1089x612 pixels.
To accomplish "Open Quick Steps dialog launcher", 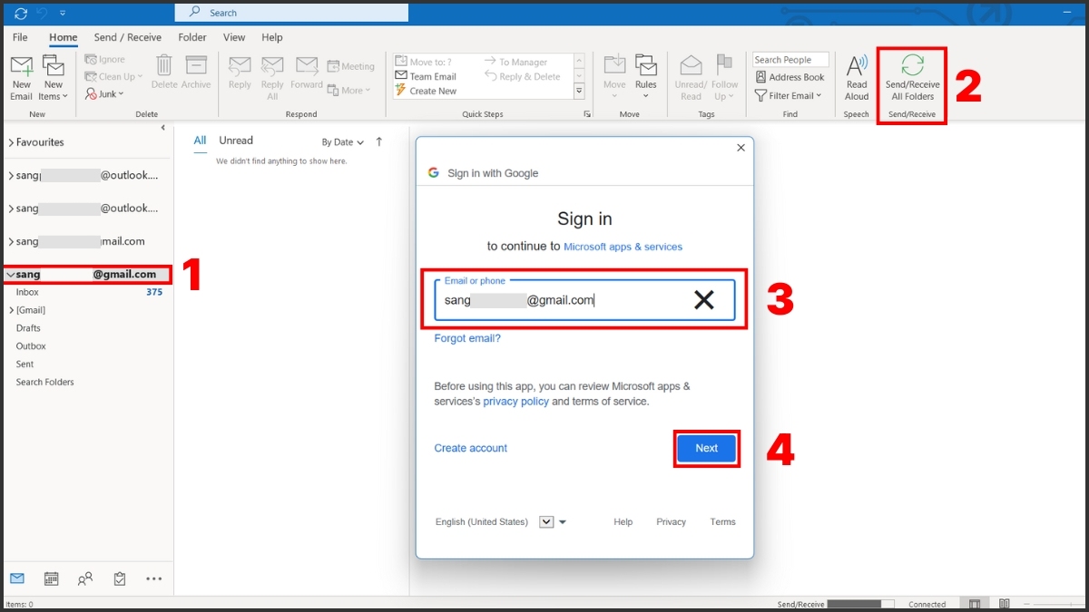I will pyautogui.click(x=587, y=114).
